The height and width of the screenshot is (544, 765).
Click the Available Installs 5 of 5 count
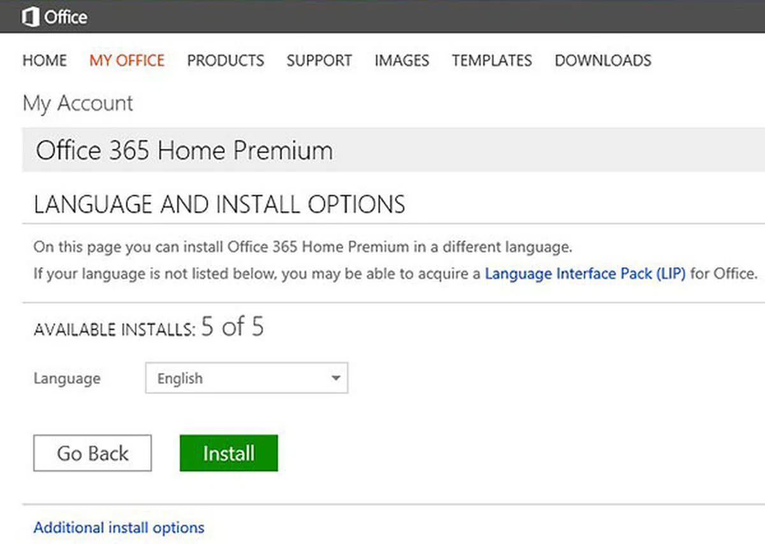(x=231, y=327)
